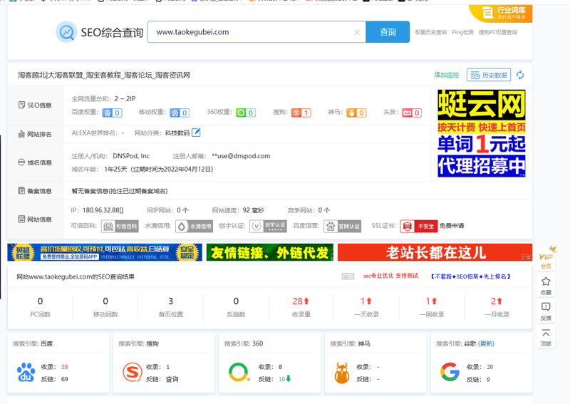Click the domain input field
The height and width of the screenshot is (404, 570).
[249, 32]
